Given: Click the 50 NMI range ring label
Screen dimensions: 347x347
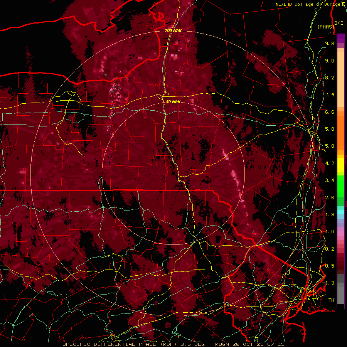Looking at the screenshot, I should coord(173,102).
